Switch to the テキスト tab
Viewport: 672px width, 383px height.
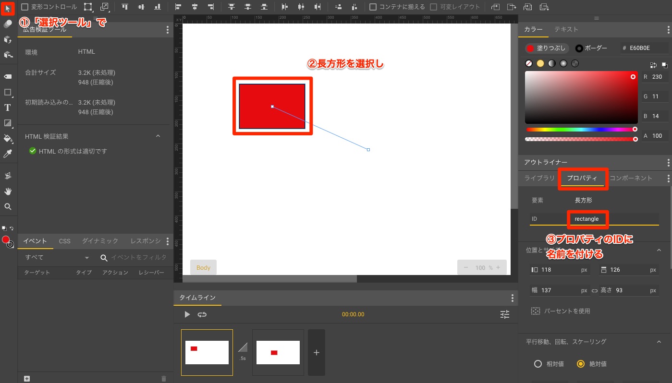[x=566, y=29]
